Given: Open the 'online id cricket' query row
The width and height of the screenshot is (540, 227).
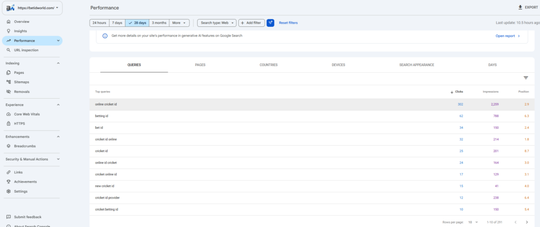Looking at the screenshot, I should pos(312,163).
